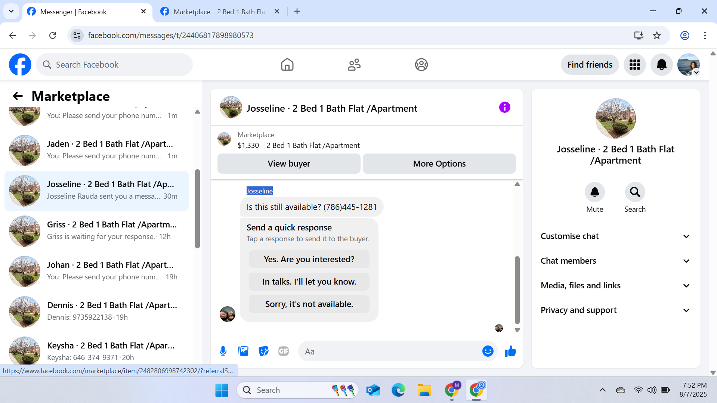Open Chrome three-dot menu
The width and height of the screenshot is (717, 403).
(705, 35)
